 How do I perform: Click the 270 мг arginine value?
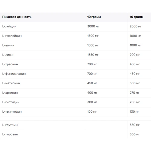pyautogui.click(x=134, y=93)
